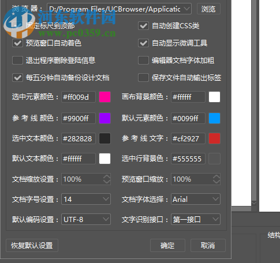Open 文字识别接口 dropdown showing 第一接口
Screen dimensions: 280x263
pos(196,219)
